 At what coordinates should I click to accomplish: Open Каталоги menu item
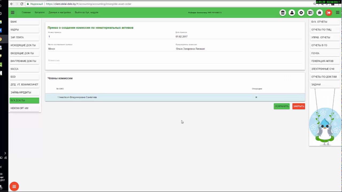40,13
